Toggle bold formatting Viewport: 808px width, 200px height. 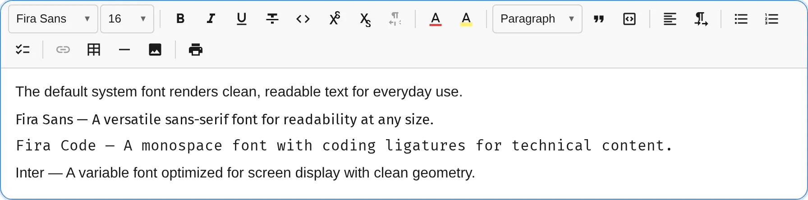point(180,19)
